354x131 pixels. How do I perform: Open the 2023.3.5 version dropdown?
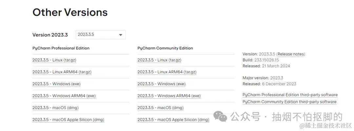click(x=101, y=35)
